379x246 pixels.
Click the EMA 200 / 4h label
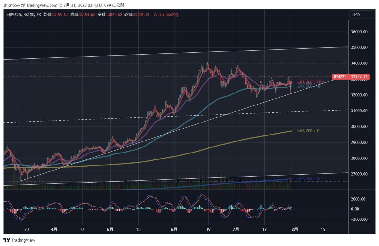tap(309, 86)
